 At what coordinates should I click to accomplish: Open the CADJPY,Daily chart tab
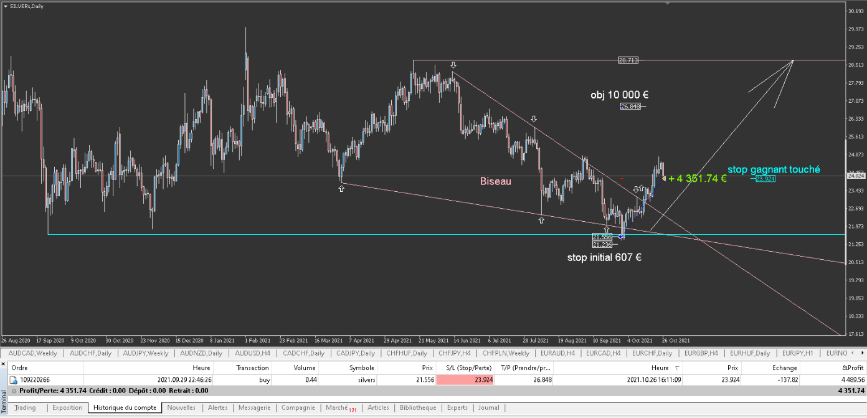[356, 353]
